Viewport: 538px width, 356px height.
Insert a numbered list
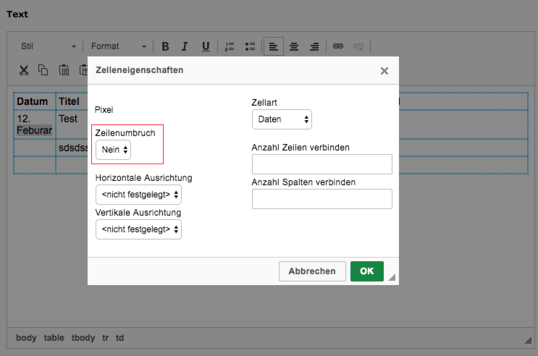[x=230, y=46]
